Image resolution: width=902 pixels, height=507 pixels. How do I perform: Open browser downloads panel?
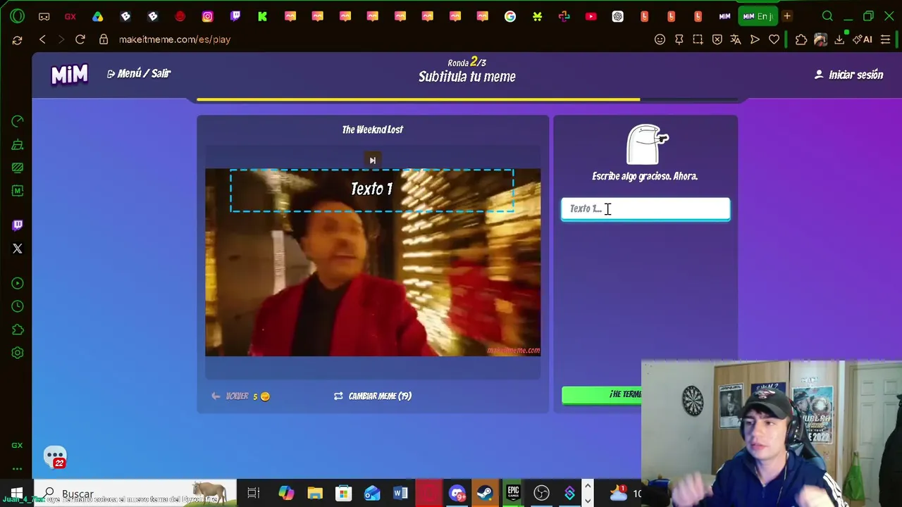point(839,39)
